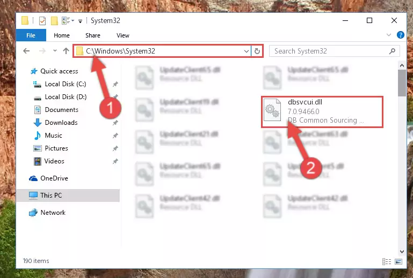Open Local Disk (D:) in sidebar
413x278 pixels.
coord(66,97)
